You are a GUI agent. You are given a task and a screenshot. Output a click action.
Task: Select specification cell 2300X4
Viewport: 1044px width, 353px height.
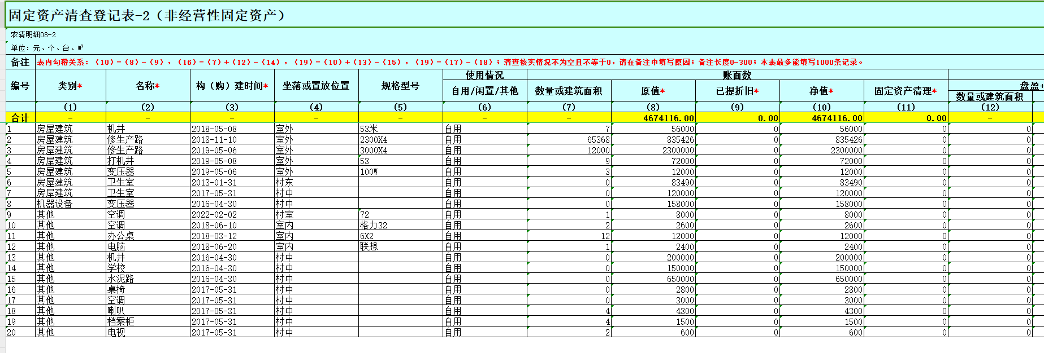click(401, 139)
